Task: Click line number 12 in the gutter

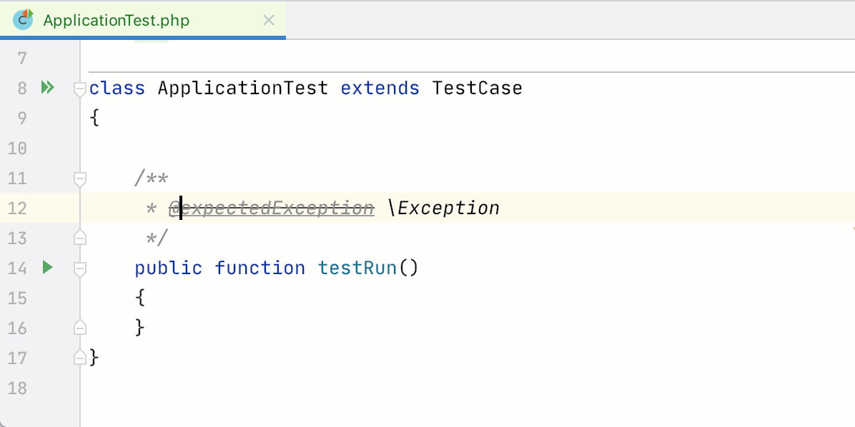Action: coord(17,208)
